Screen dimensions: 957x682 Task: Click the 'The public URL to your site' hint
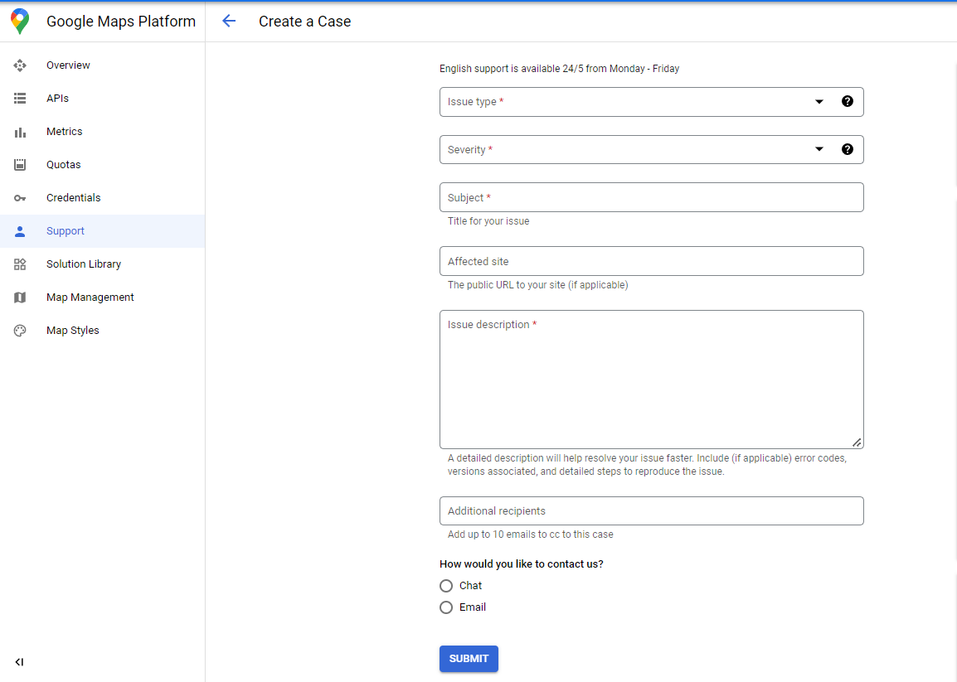(x=537, y=285)
